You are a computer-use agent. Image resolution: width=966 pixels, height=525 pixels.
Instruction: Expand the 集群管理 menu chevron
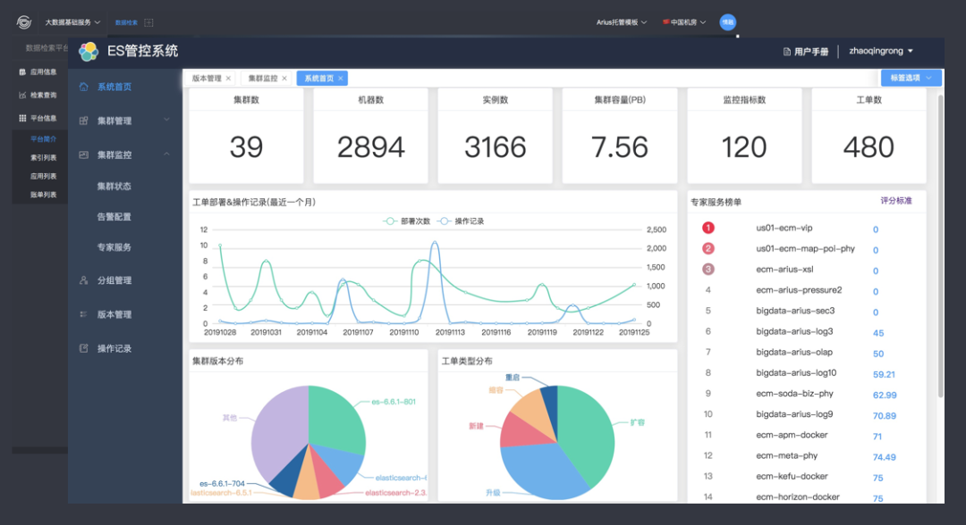pyautogui.click(x=166, y=120)
